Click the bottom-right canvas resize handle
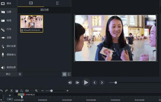 (x=156, y=61)
